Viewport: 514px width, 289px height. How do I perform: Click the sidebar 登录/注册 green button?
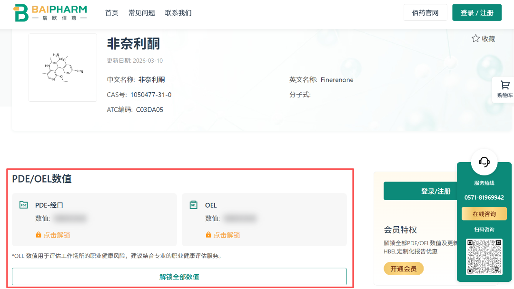pyautogui.click(x=420, y=191)
